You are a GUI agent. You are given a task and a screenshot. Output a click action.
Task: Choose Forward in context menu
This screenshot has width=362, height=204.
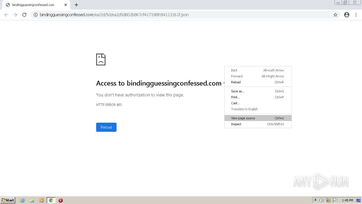tap(258, 76)
